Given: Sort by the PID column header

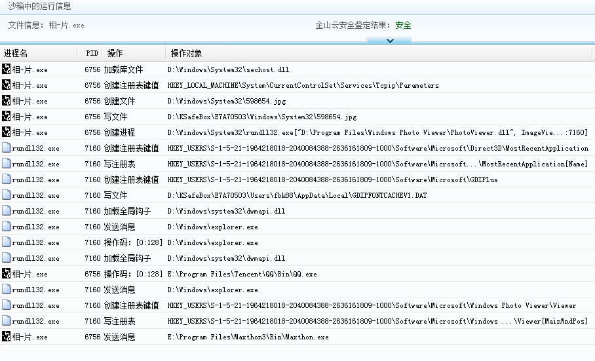Looking at the screenshot, I should 92,53.
